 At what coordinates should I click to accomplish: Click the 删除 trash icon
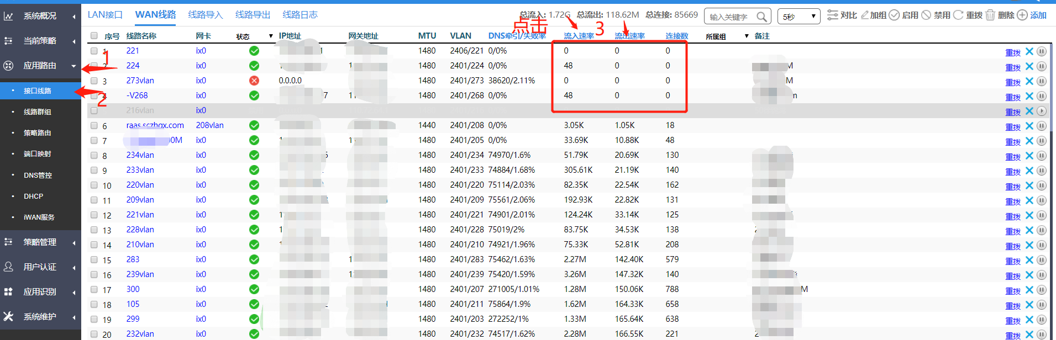[x=990, y=15]
